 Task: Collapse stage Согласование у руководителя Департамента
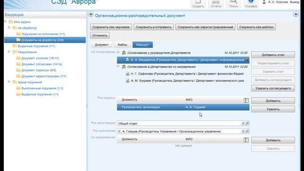tap(118, 52)
